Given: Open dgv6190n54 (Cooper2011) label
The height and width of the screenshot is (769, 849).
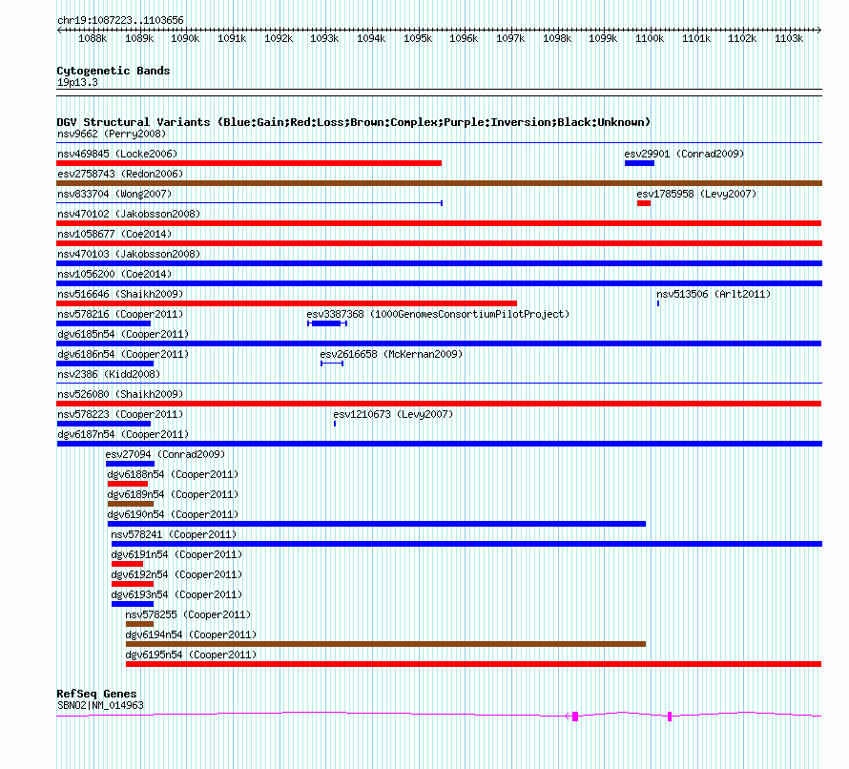Looking at the screenshot, I should point(174,514).
